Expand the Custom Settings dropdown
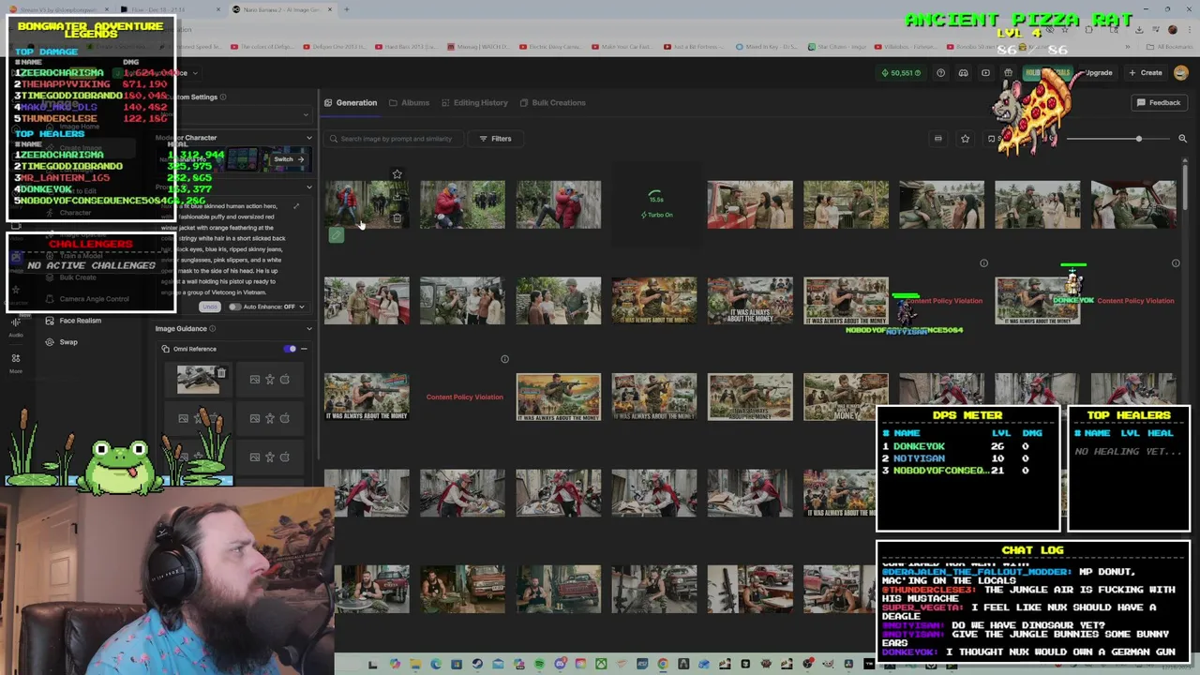The image size is (1200, 675). coord(306,115)
